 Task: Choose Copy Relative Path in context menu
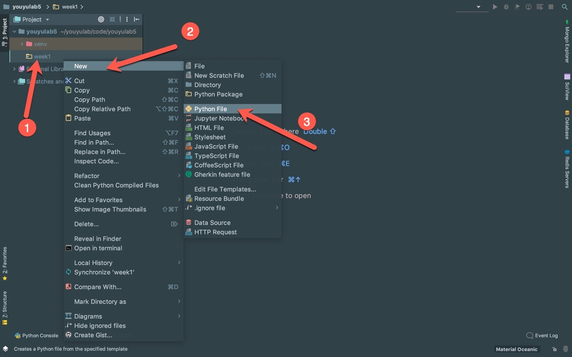point(102,109)
